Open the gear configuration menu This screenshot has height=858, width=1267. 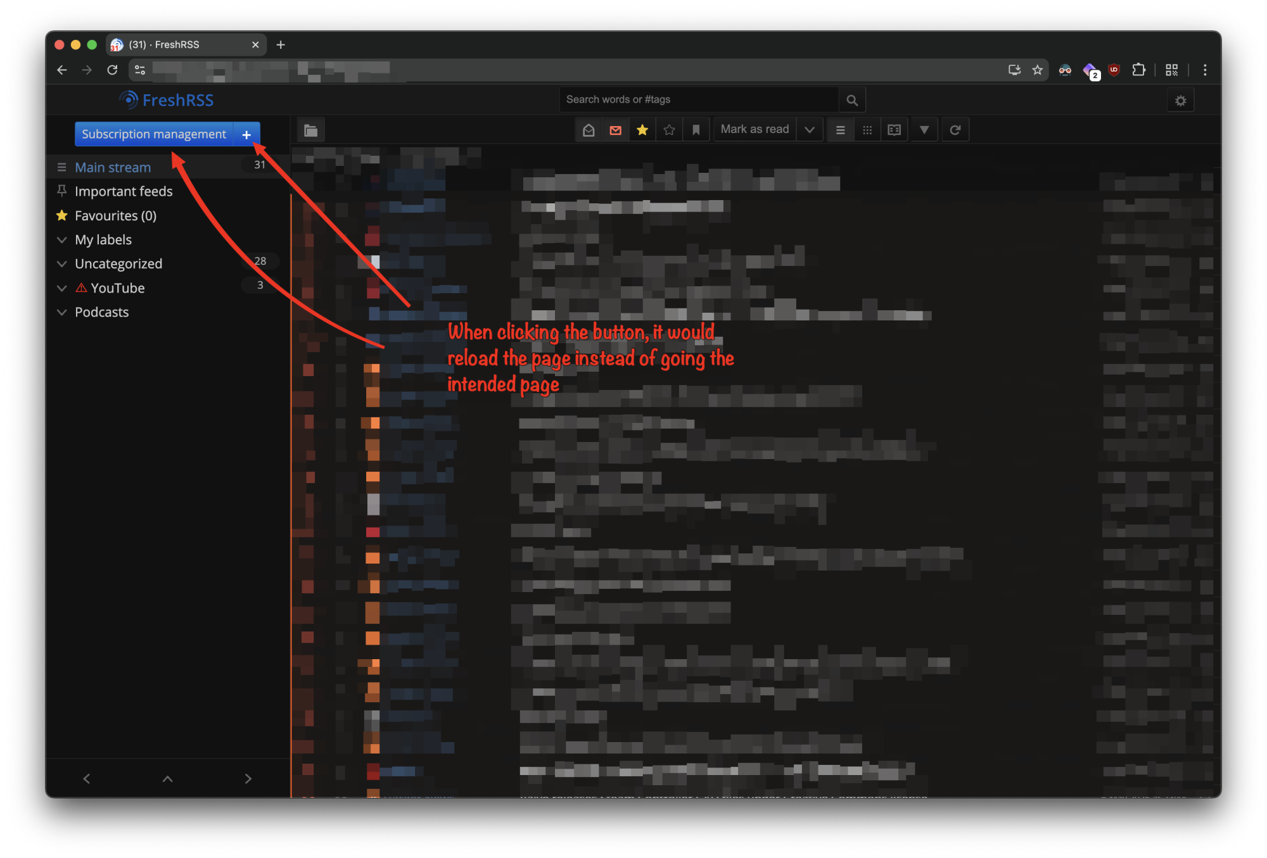click(x=1180, y=101)
